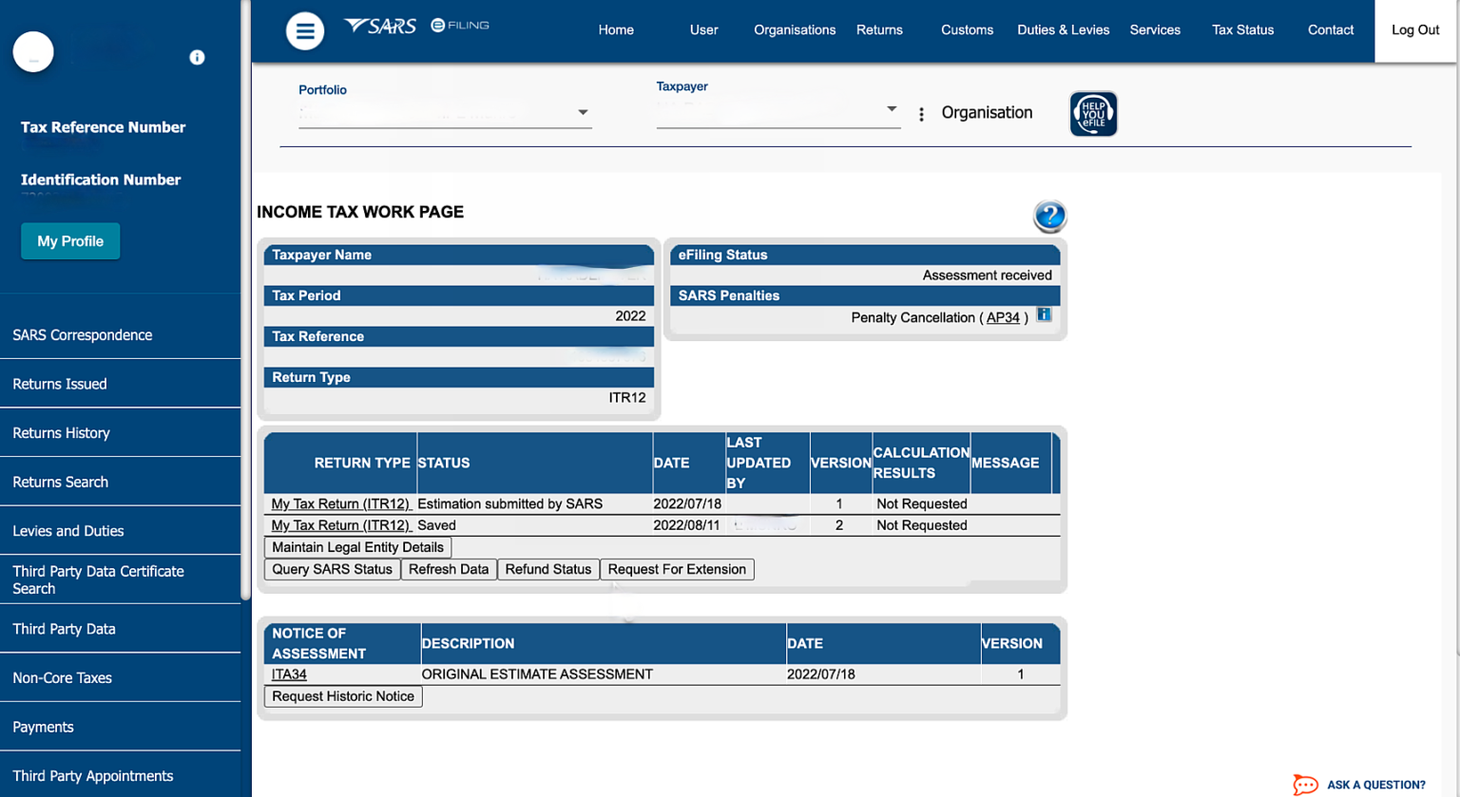
Task: Open the info icon next to AP34
Action: [1044, 314]
